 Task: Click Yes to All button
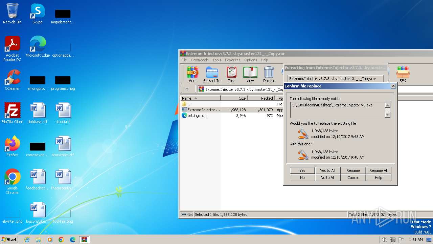pyautogui.click(x=328, y=170)
